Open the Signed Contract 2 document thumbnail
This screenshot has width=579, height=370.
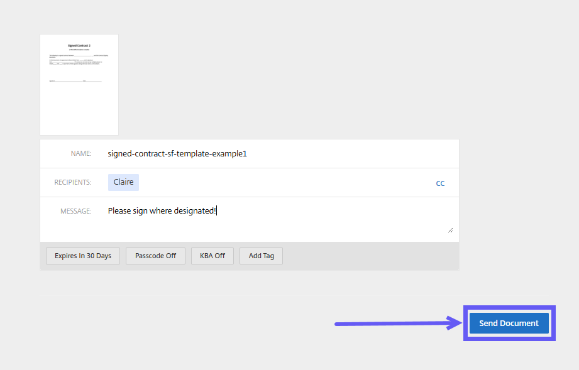click(x=79, y=85)
